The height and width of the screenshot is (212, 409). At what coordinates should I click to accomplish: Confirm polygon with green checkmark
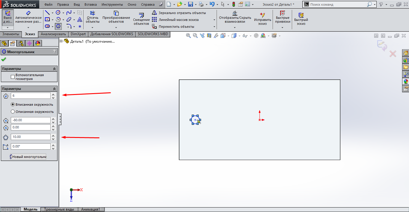point(4,59)
